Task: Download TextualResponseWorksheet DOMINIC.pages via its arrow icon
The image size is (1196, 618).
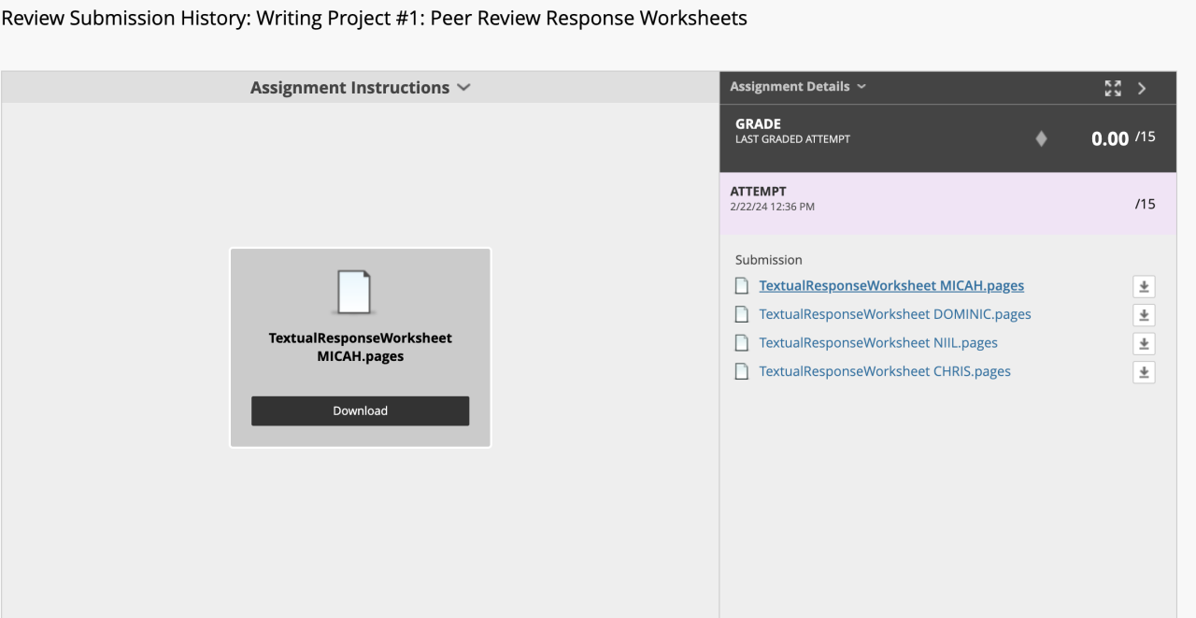Action: pos(1144,315)
